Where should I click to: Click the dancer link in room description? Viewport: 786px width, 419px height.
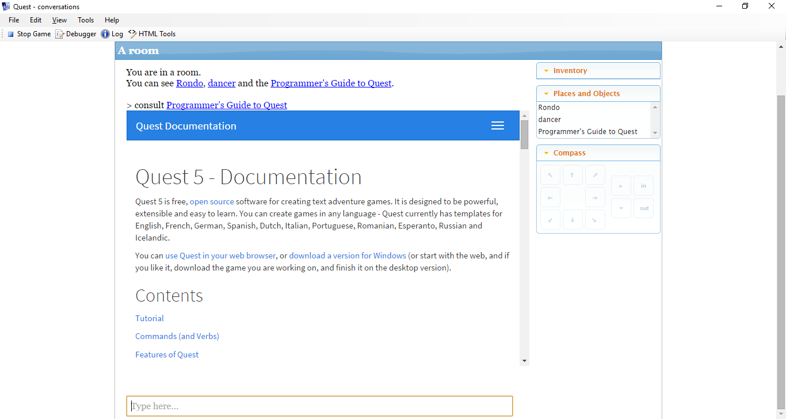[222, 83]
